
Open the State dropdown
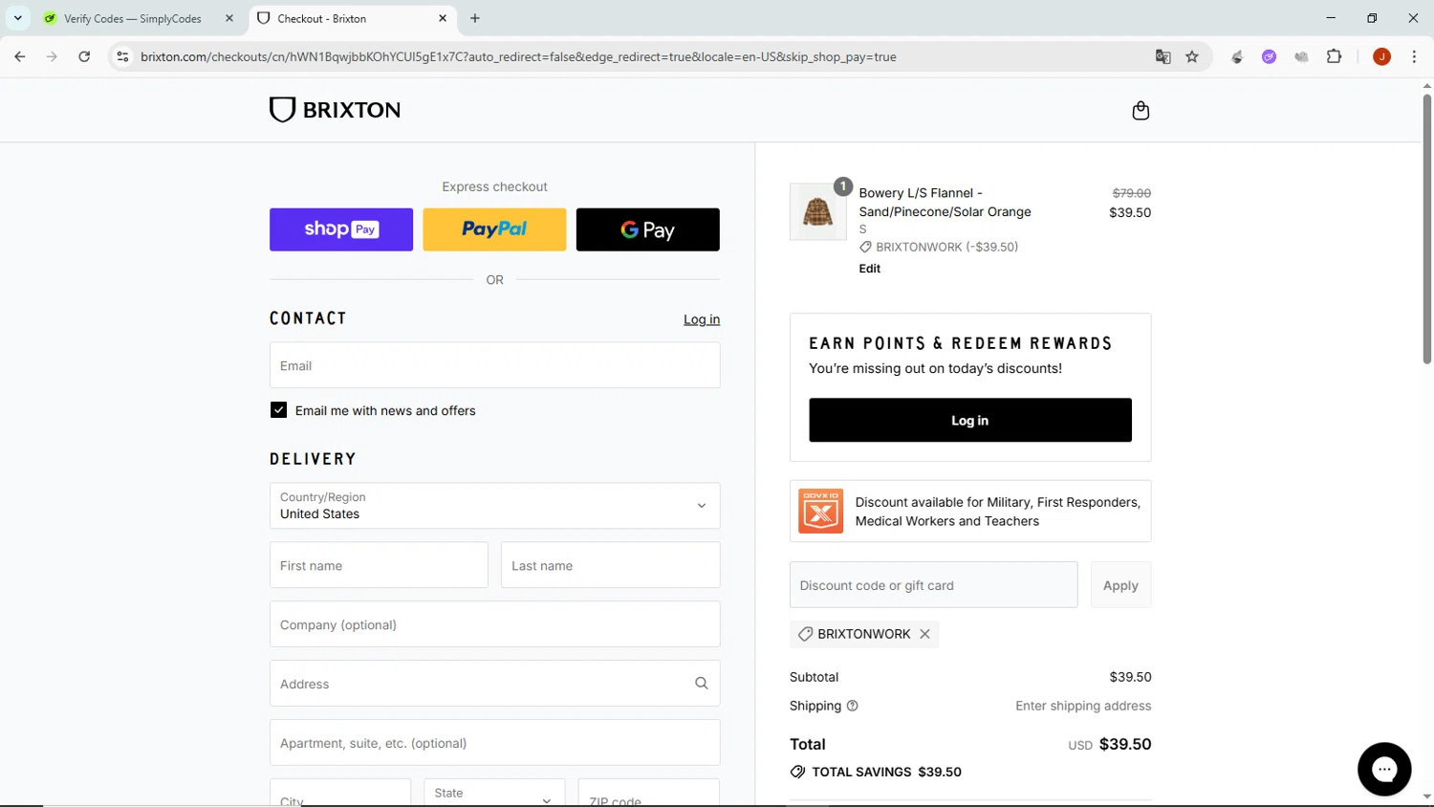coord(494,794)
